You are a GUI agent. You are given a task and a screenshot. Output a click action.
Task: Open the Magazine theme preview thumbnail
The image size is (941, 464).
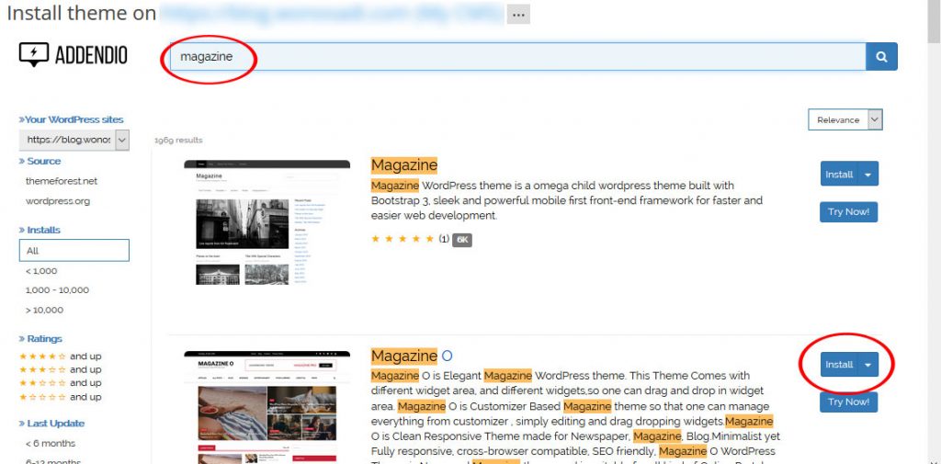(x=267, y=222)
